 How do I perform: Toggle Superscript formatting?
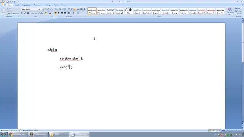pyautogui.click(x=39, y=13)
